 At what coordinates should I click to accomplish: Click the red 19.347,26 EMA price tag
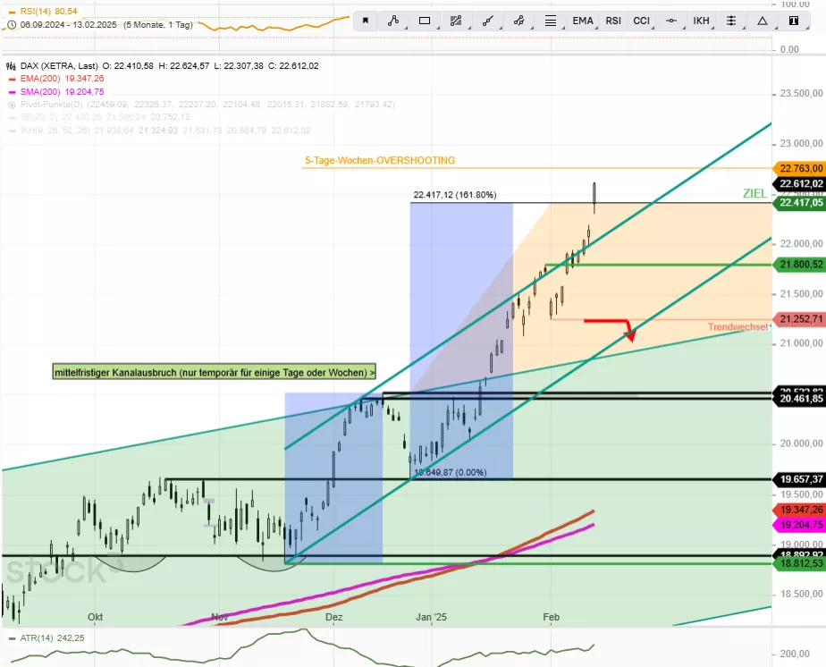pyautogui.click(x=800, y=510)
